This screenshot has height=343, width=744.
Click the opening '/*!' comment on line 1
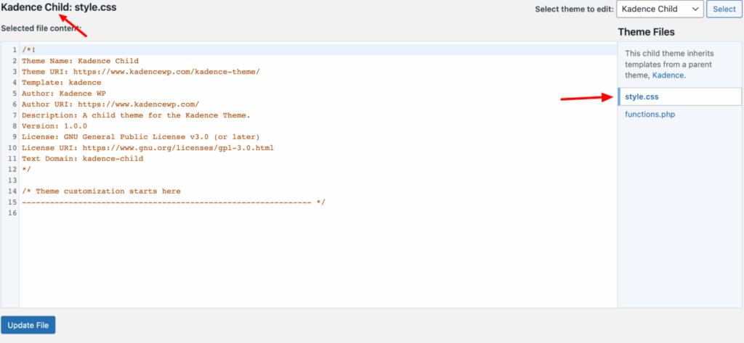[28, 50]
